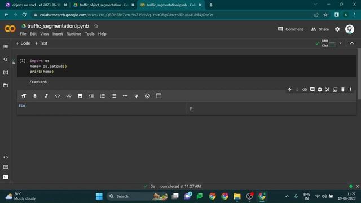Add a new Code cell
Viewport: 361px width, 203px height.
coord(23,43)
